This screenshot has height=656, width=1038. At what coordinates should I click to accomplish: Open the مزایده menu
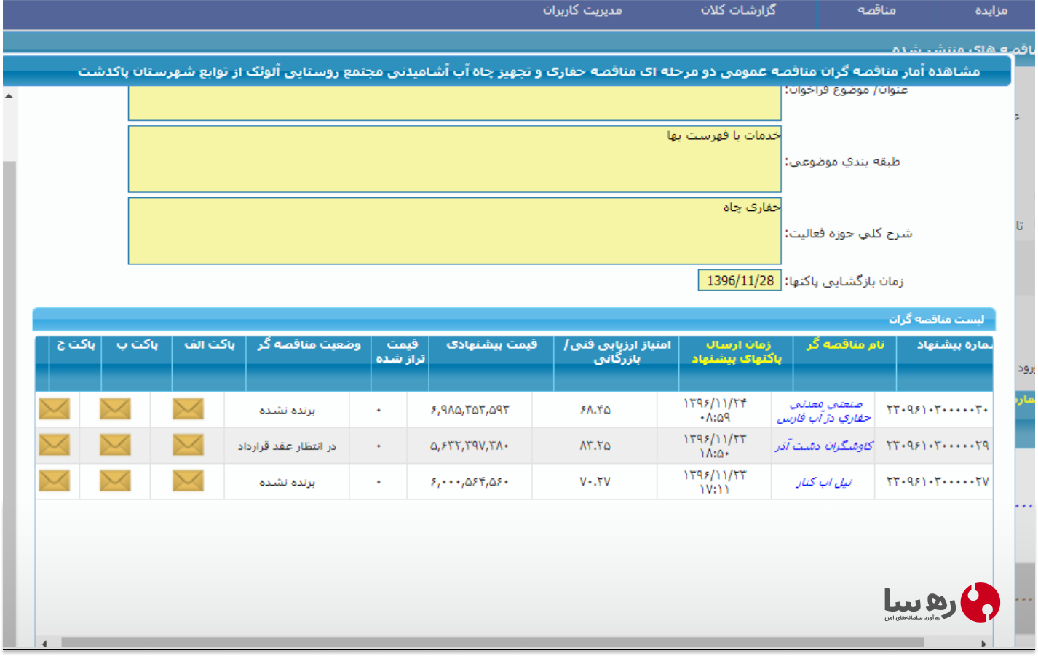coord(991,10)
